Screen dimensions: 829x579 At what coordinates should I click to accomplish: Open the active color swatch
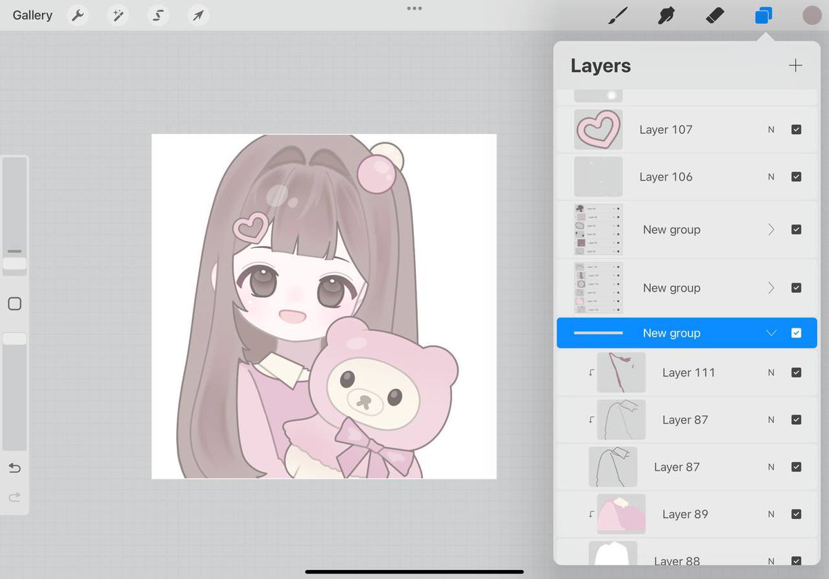(811, 15)
